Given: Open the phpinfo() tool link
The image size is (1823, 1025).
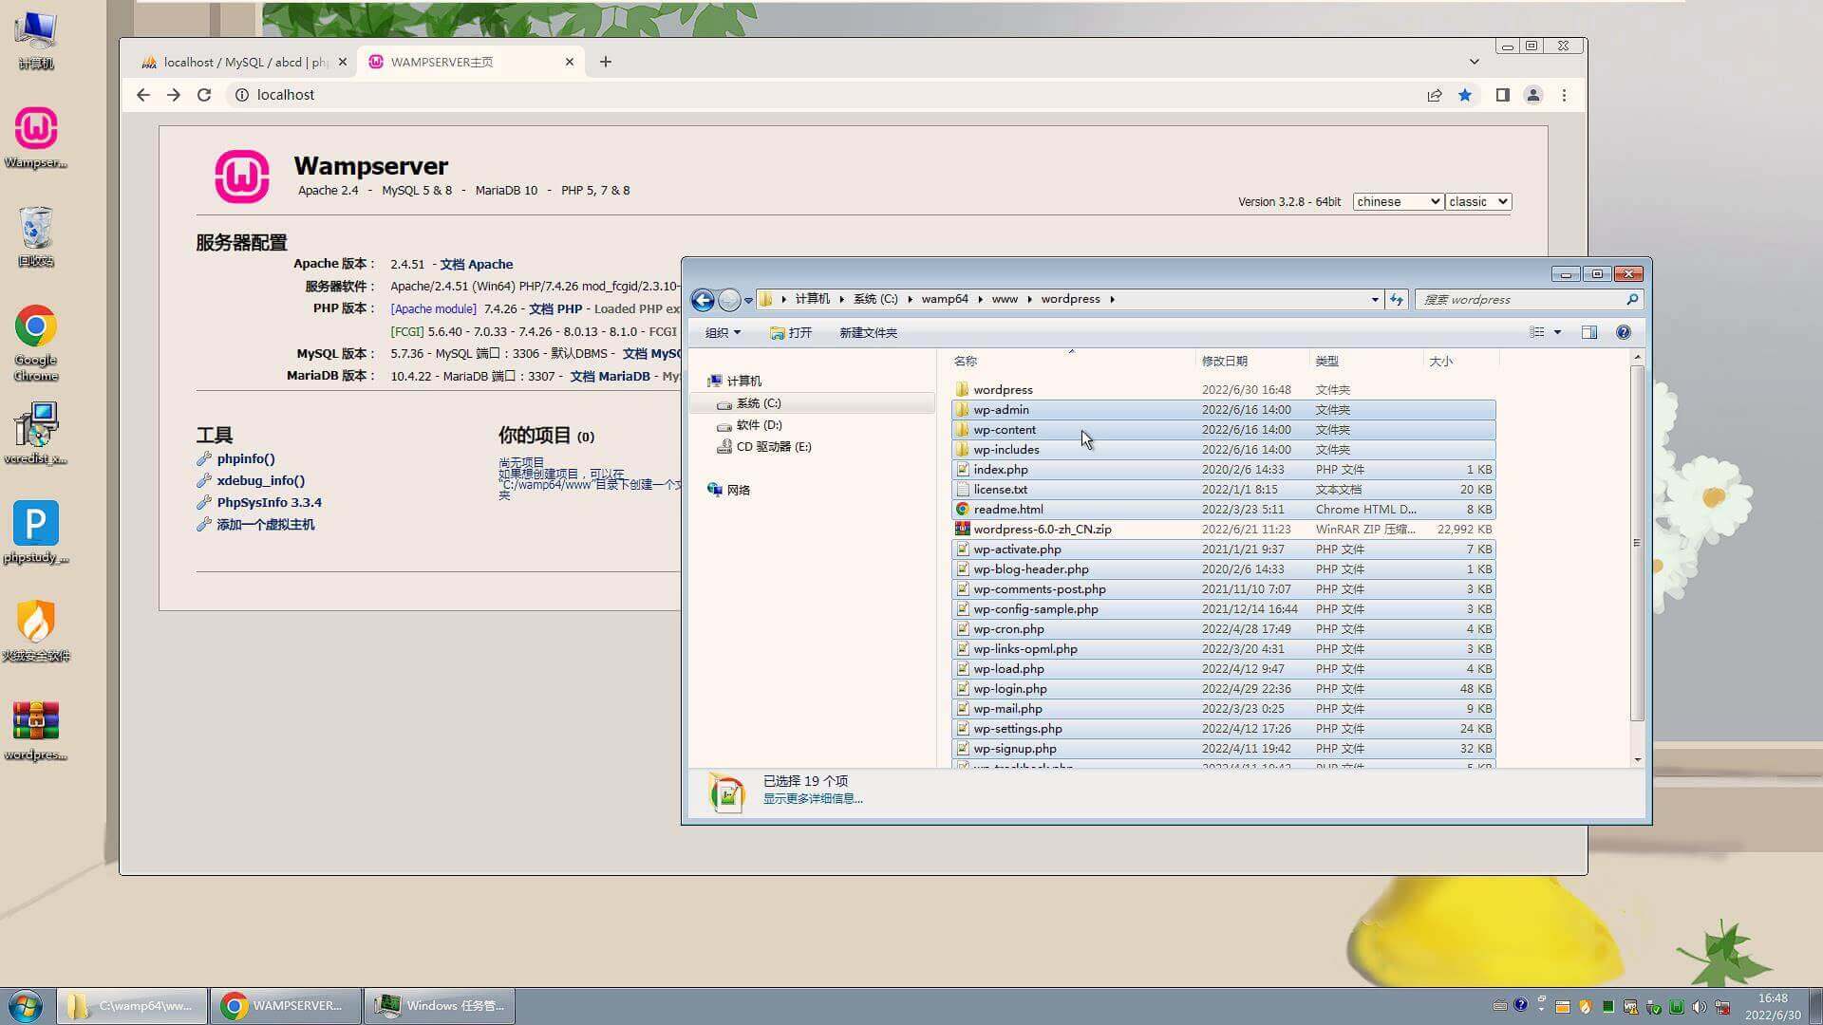Looking at the screenshot, I should click(x=246, y=458).
